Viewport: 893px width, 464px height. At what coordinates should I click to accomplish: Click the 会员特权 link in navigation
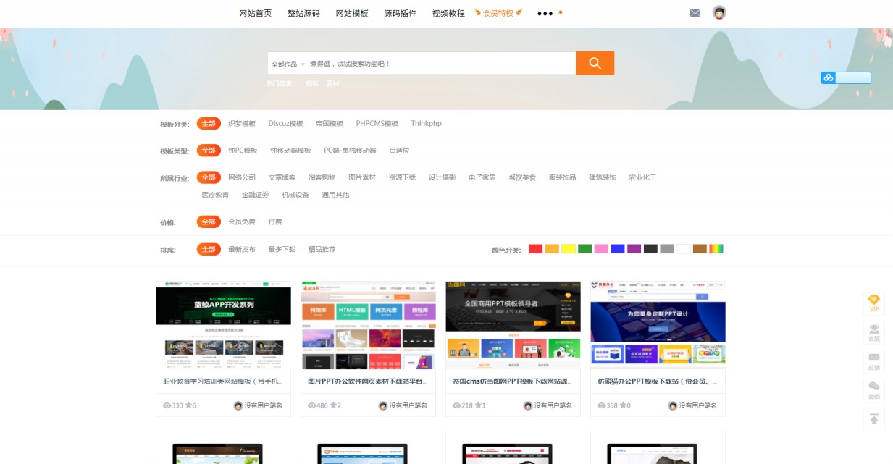click(498, 13)
